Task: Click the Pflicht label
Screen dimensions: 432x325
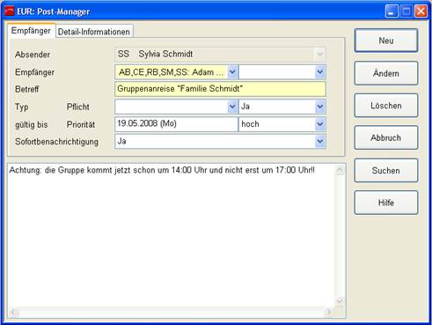Action: tap(77, 107)
